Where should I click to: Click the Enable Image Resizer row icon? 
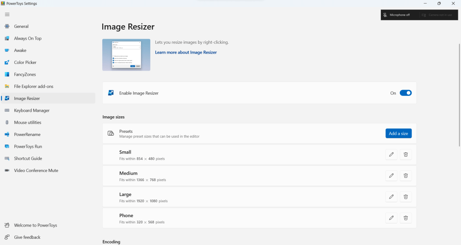pyautogui.click(x=111, y=93)
